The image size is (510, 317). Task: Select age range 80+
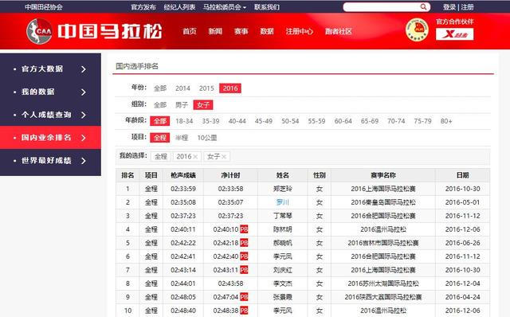click(446, 121)
